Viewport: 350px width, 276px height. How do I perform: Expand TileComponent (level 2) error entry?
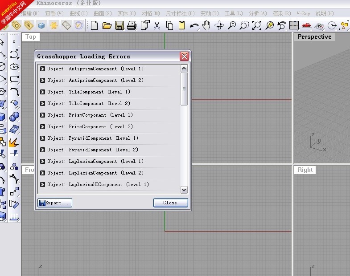coord(42,103)
